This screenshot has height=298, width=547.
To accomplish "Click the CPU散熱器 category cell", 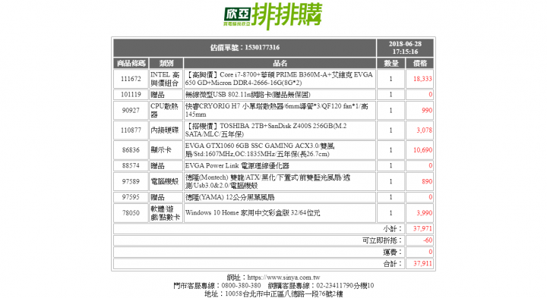I will click(x=166, y=111).
